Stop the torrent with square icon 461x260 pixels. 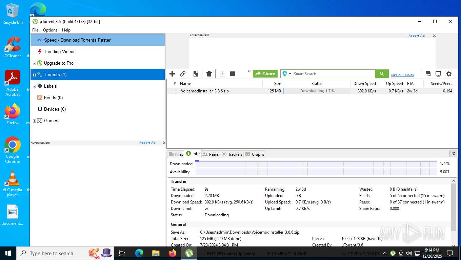[233, 74]
